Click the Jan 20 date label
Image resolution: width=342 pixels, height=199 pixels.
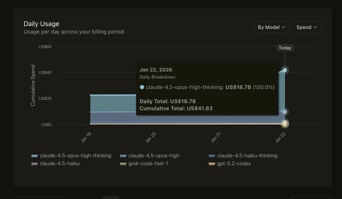[x=151, y=138]
